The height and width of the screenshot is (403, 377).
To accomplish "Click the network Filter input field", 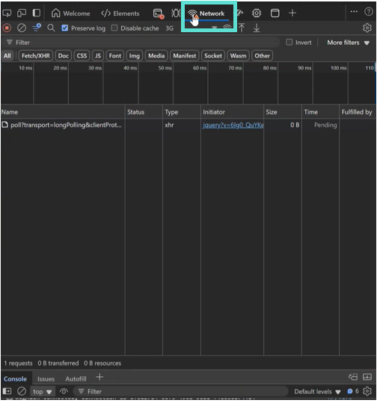I will click(141, 42).
